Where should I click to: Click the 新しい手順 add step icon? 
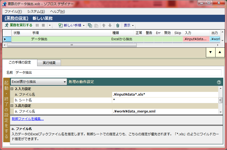[60, 25]
